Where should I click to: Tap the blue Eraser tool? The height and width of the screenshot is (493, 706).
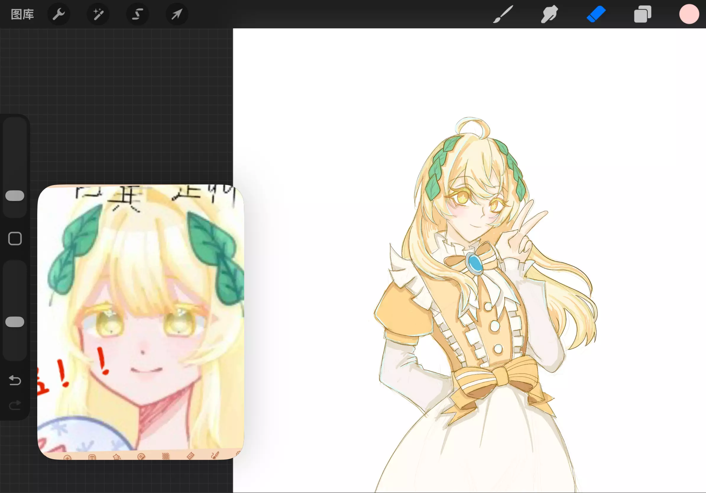596,14
